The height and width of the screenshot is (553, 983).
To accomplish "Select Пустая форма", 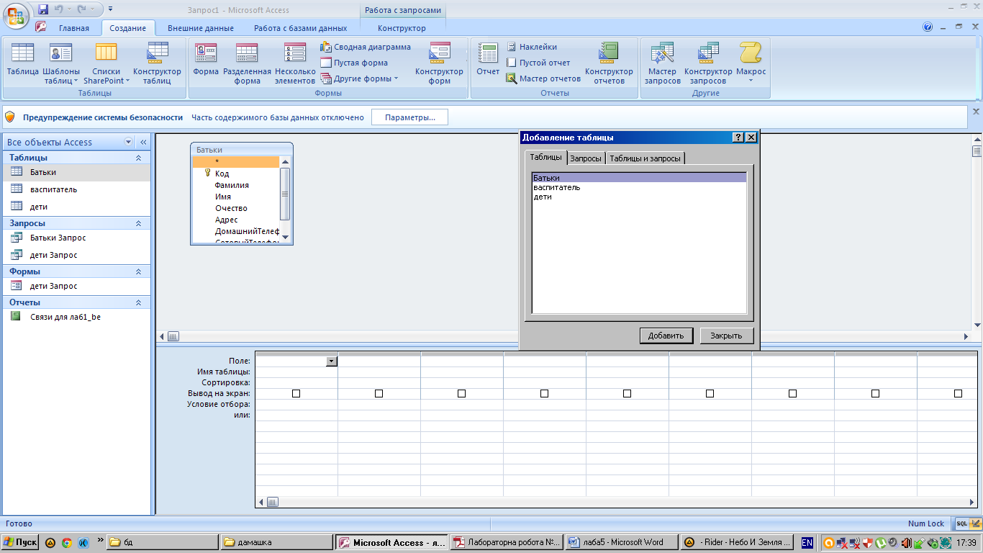I will click(x=354, y=63).
